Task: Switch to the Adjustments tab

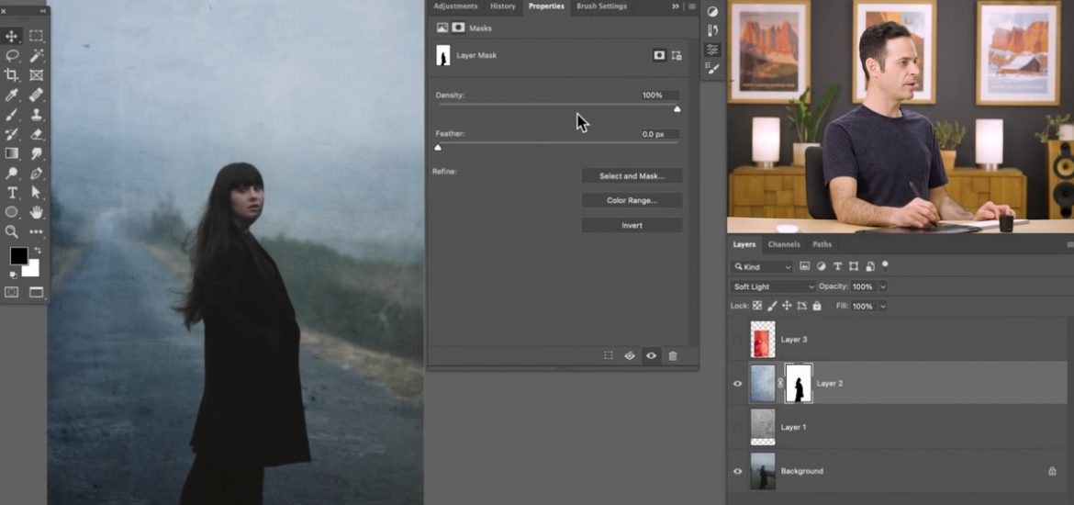Action: 455,6
